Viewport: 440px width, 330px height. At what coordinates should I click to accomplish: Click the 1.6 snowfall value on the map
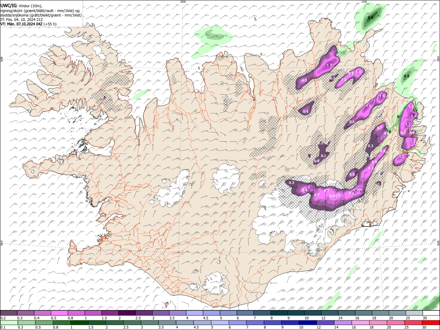click(382, 96)
